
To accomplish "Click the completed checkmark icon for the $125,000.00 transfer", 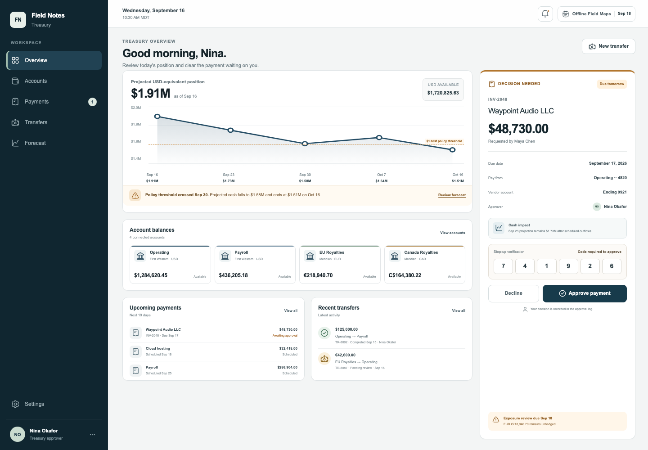I will 324,333.
